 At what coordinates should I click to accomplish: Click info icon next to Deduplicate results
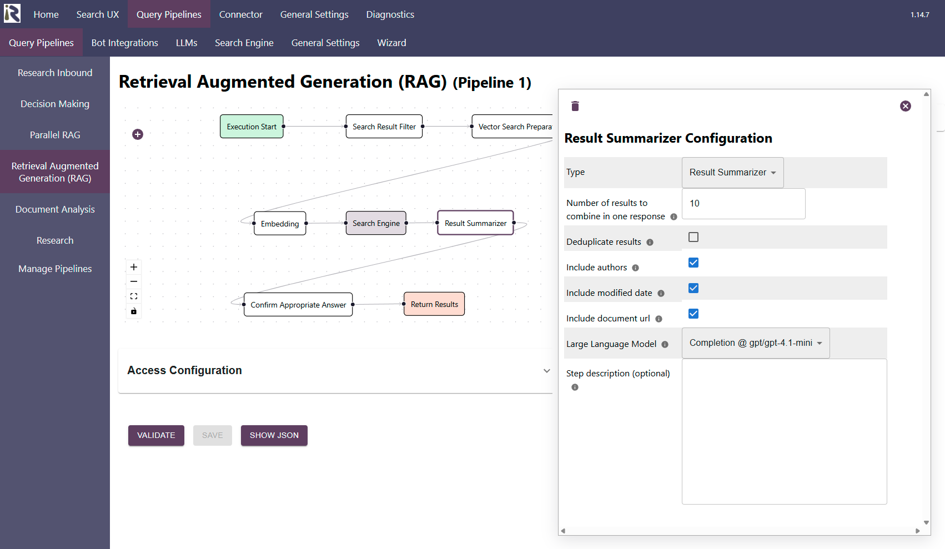click(x=650, y=243)
